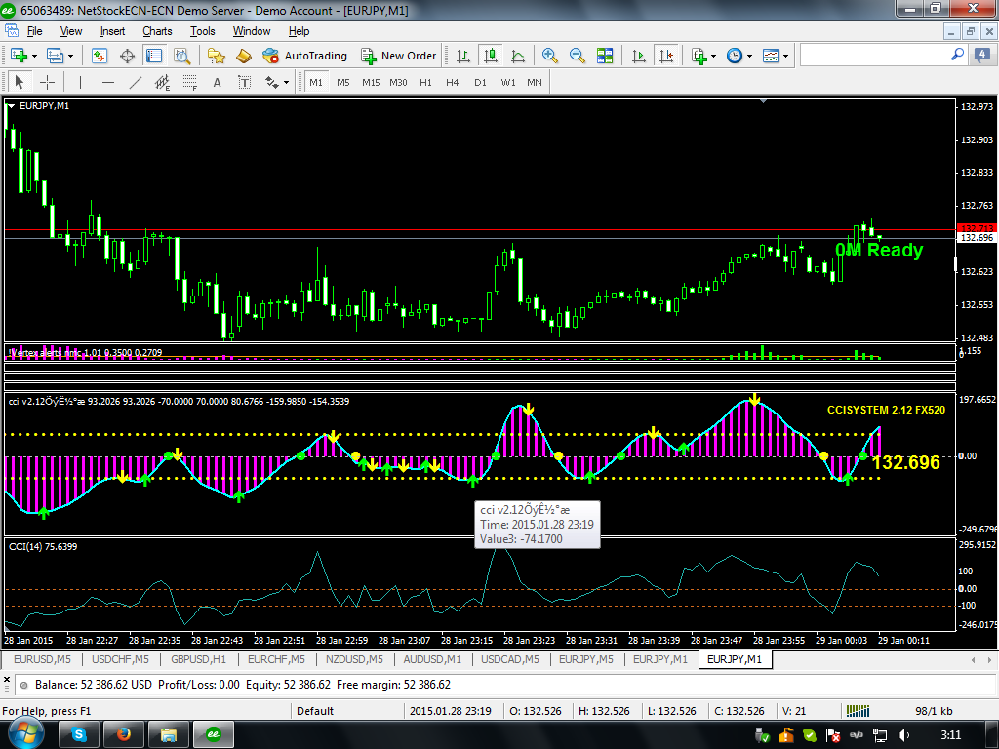
Task: Switch to the GBPUSD,H1 chart tab
Action: point(199,660)
